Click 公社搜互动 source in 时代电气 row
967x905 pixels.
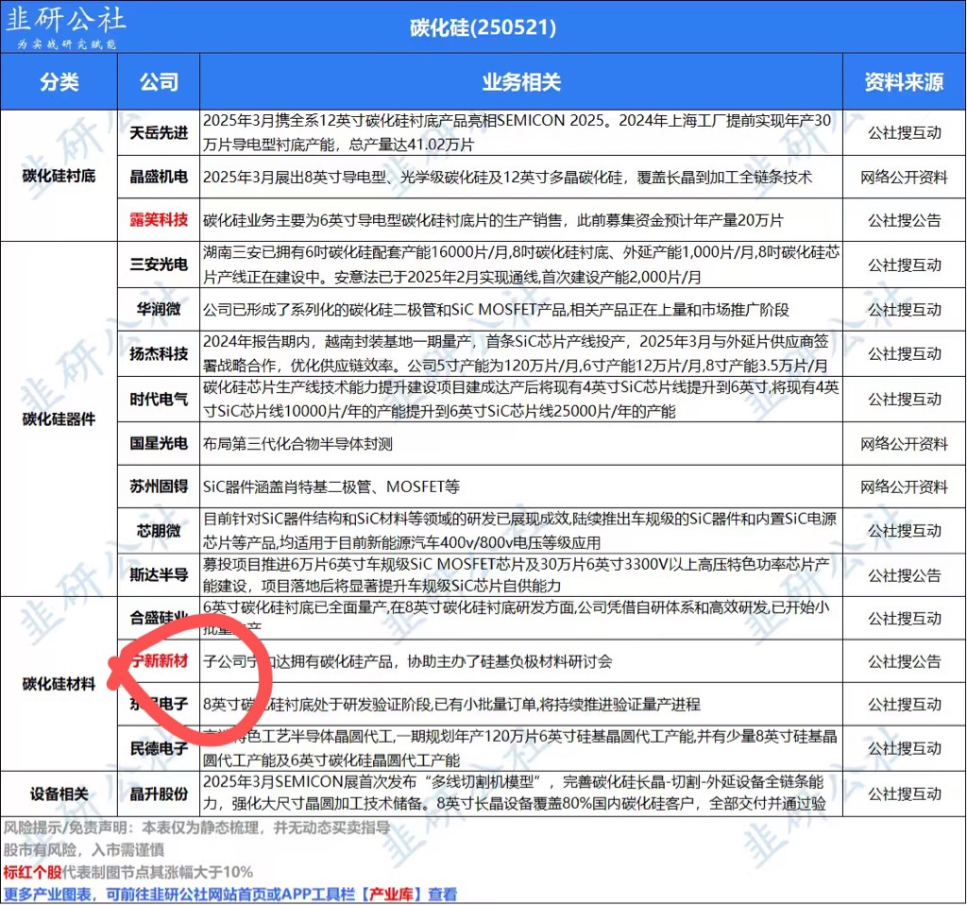pyautogui.click(x=904, y=400)
